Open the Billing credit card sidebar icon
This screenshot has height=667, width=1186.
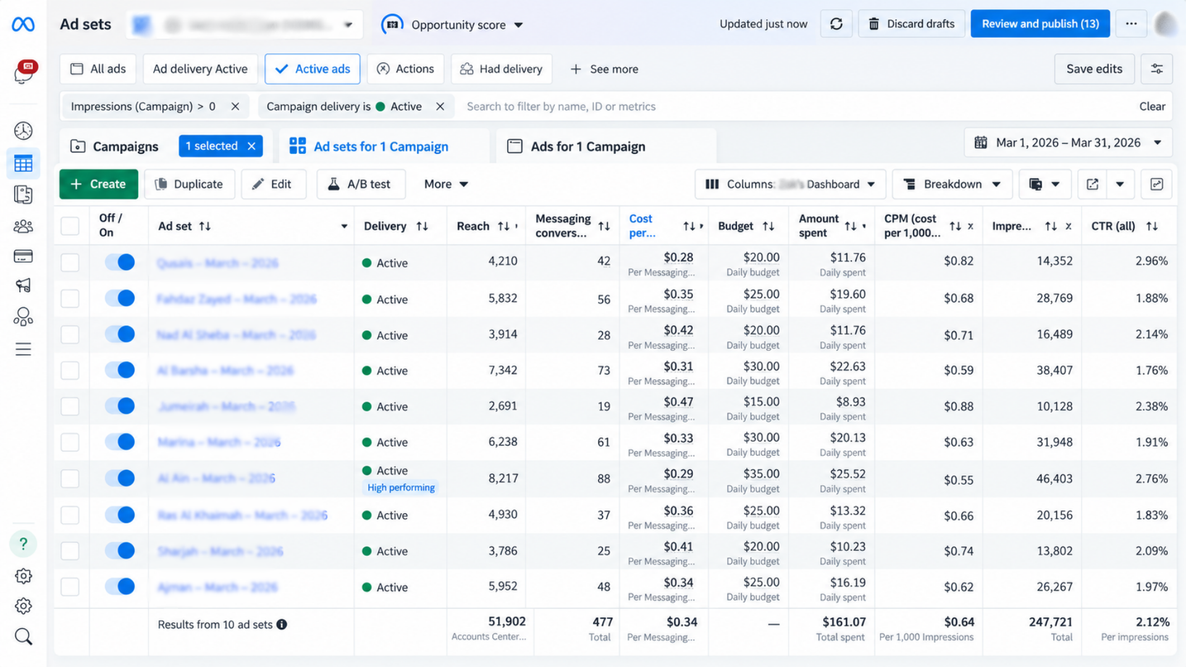[x=23, y=256]
